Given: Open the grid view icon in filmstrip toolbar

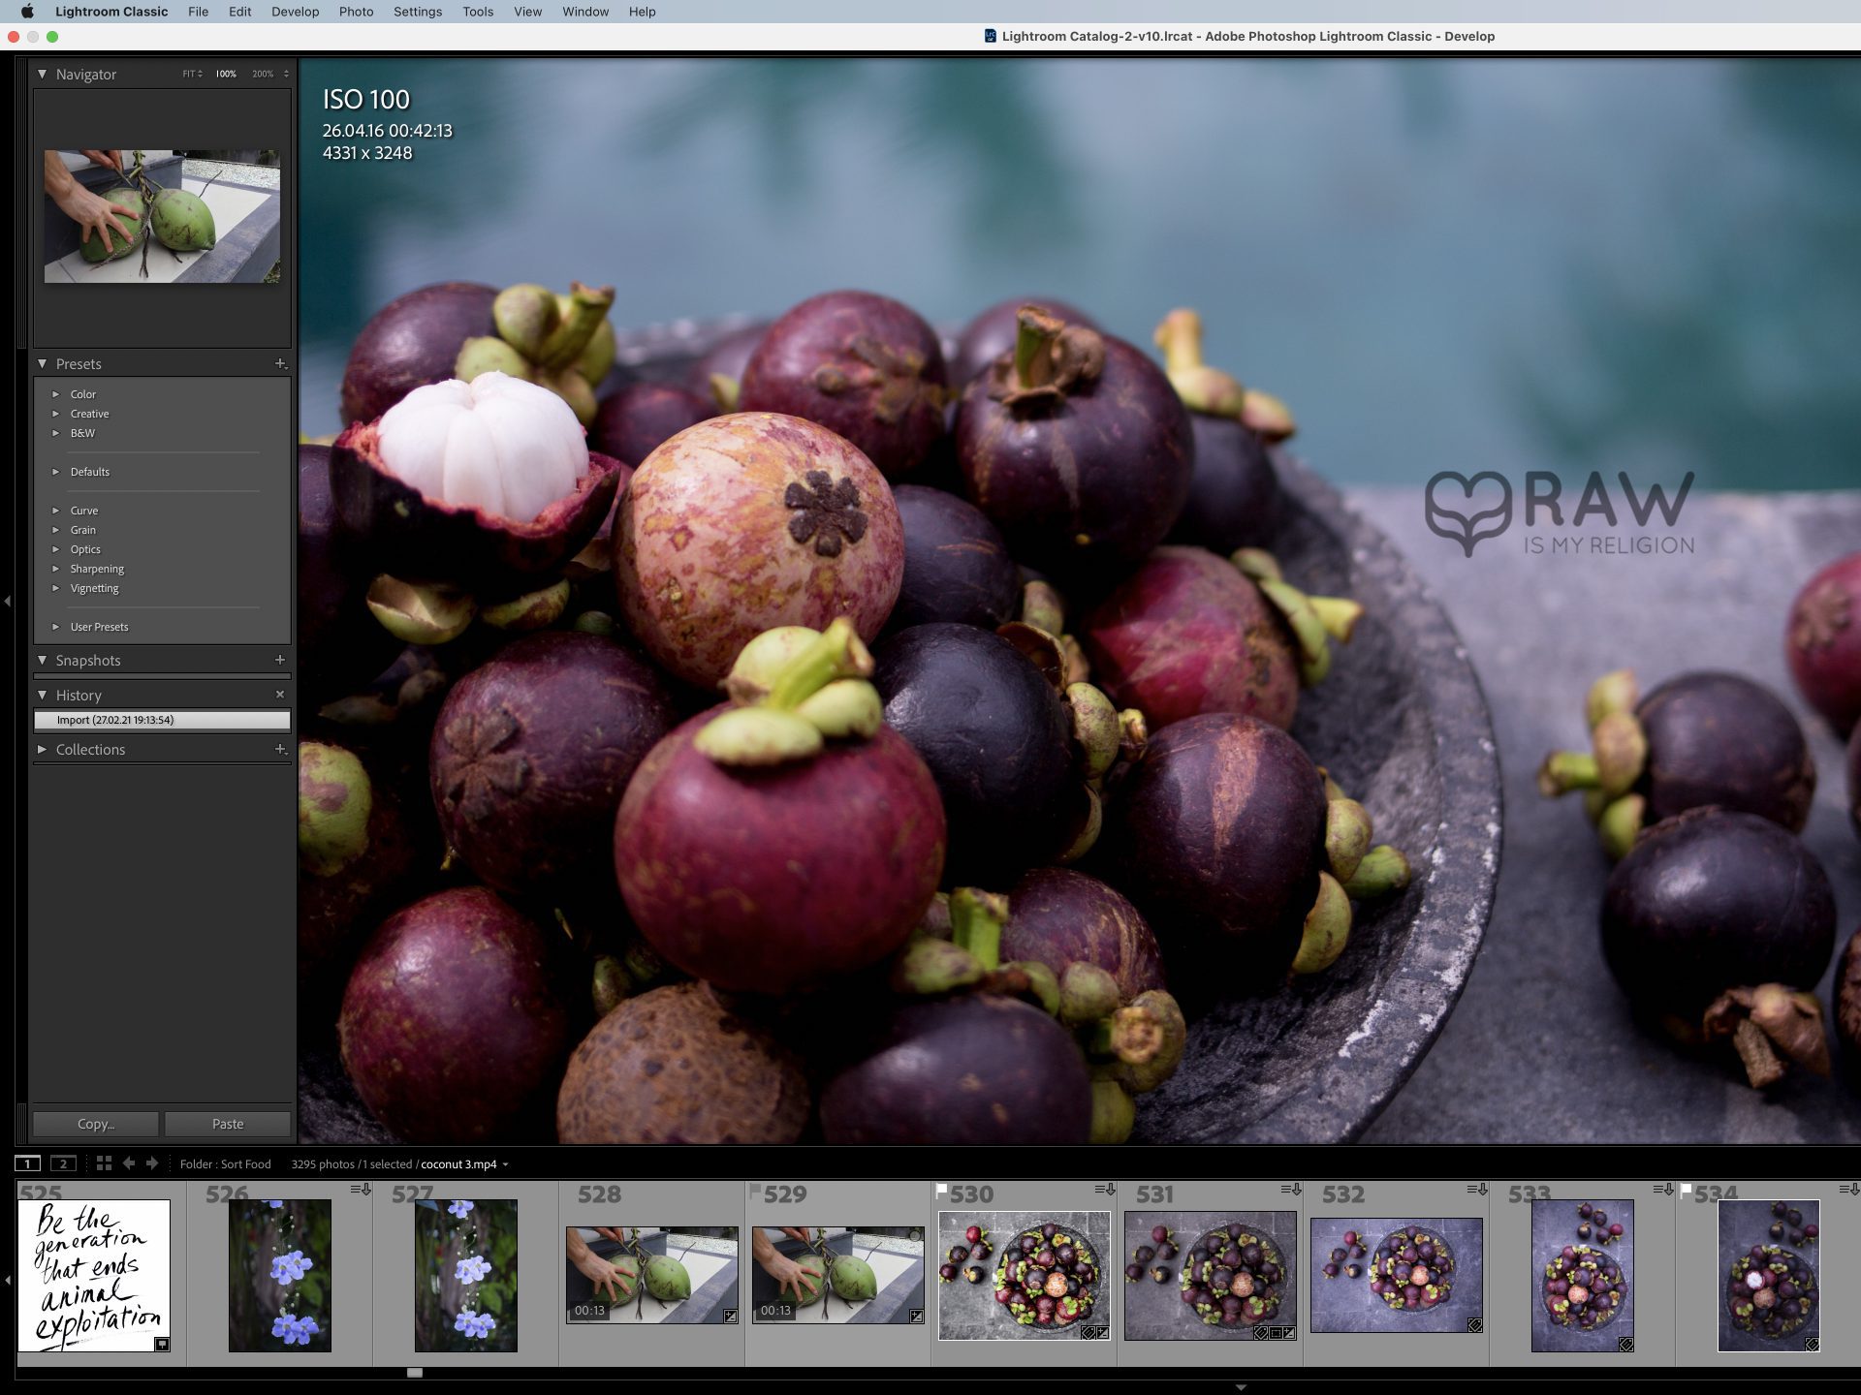Looking at the screenshot, I should pyautogui.click(x=104, y=1163).
